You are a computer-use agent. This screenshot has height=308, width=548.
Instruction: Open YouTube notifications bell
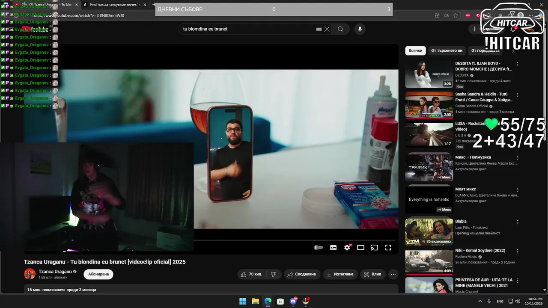point(513,29)
